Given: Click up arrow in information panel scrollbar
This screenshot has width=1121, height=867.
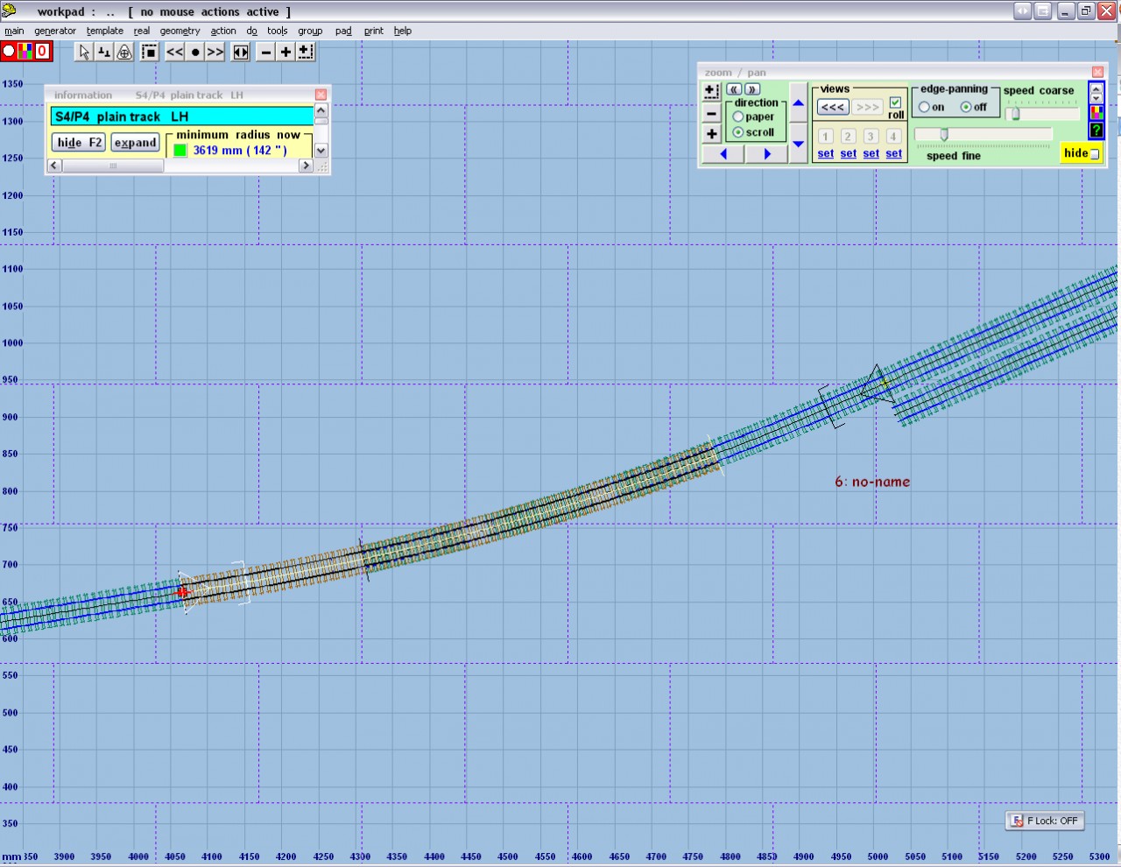Looking at the screenshot, I should pyautogui.click(x=321, y=111).
